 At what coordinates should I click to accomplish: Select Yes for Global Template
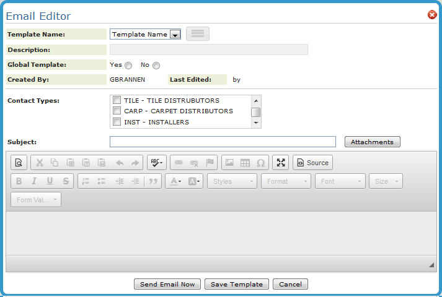[x=128, y=66]
